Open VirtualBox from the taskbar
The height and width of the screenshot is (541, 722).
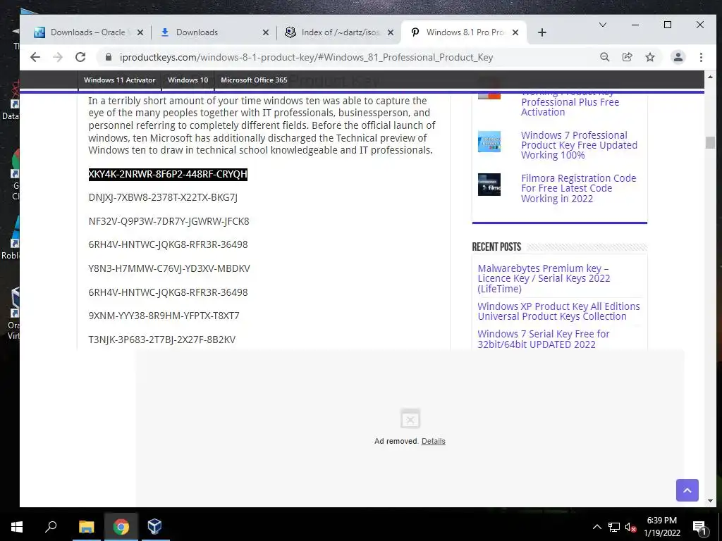[154, 527]
